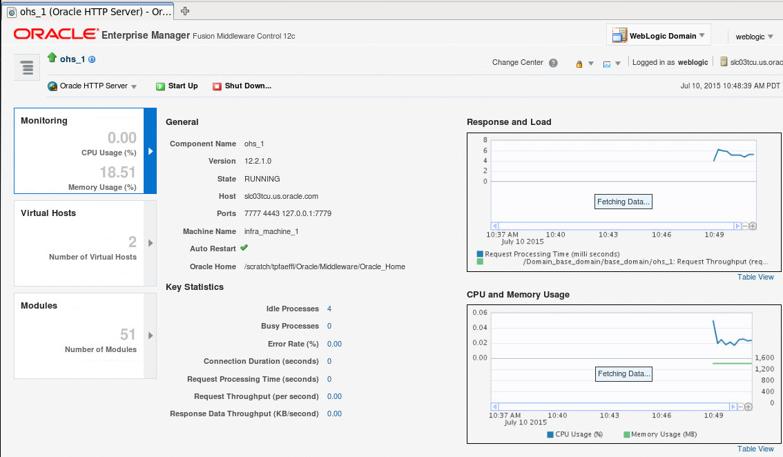Click the CPU and Memory time range scrollbar
The width and height of the screenshot is (783, 457).
click(614, 407)
